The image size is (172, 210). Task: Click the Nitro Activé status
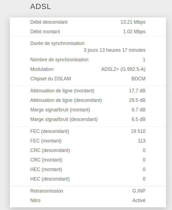tap(139, 200)
